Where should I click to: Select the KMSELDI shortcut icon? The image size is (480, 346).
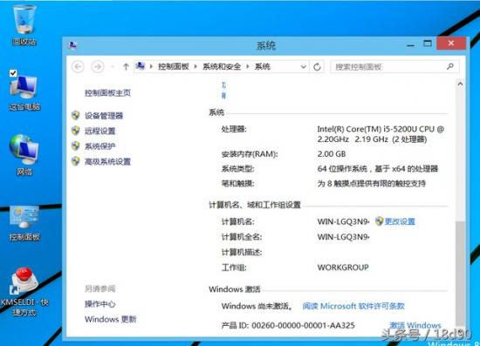tap(24, 291)
